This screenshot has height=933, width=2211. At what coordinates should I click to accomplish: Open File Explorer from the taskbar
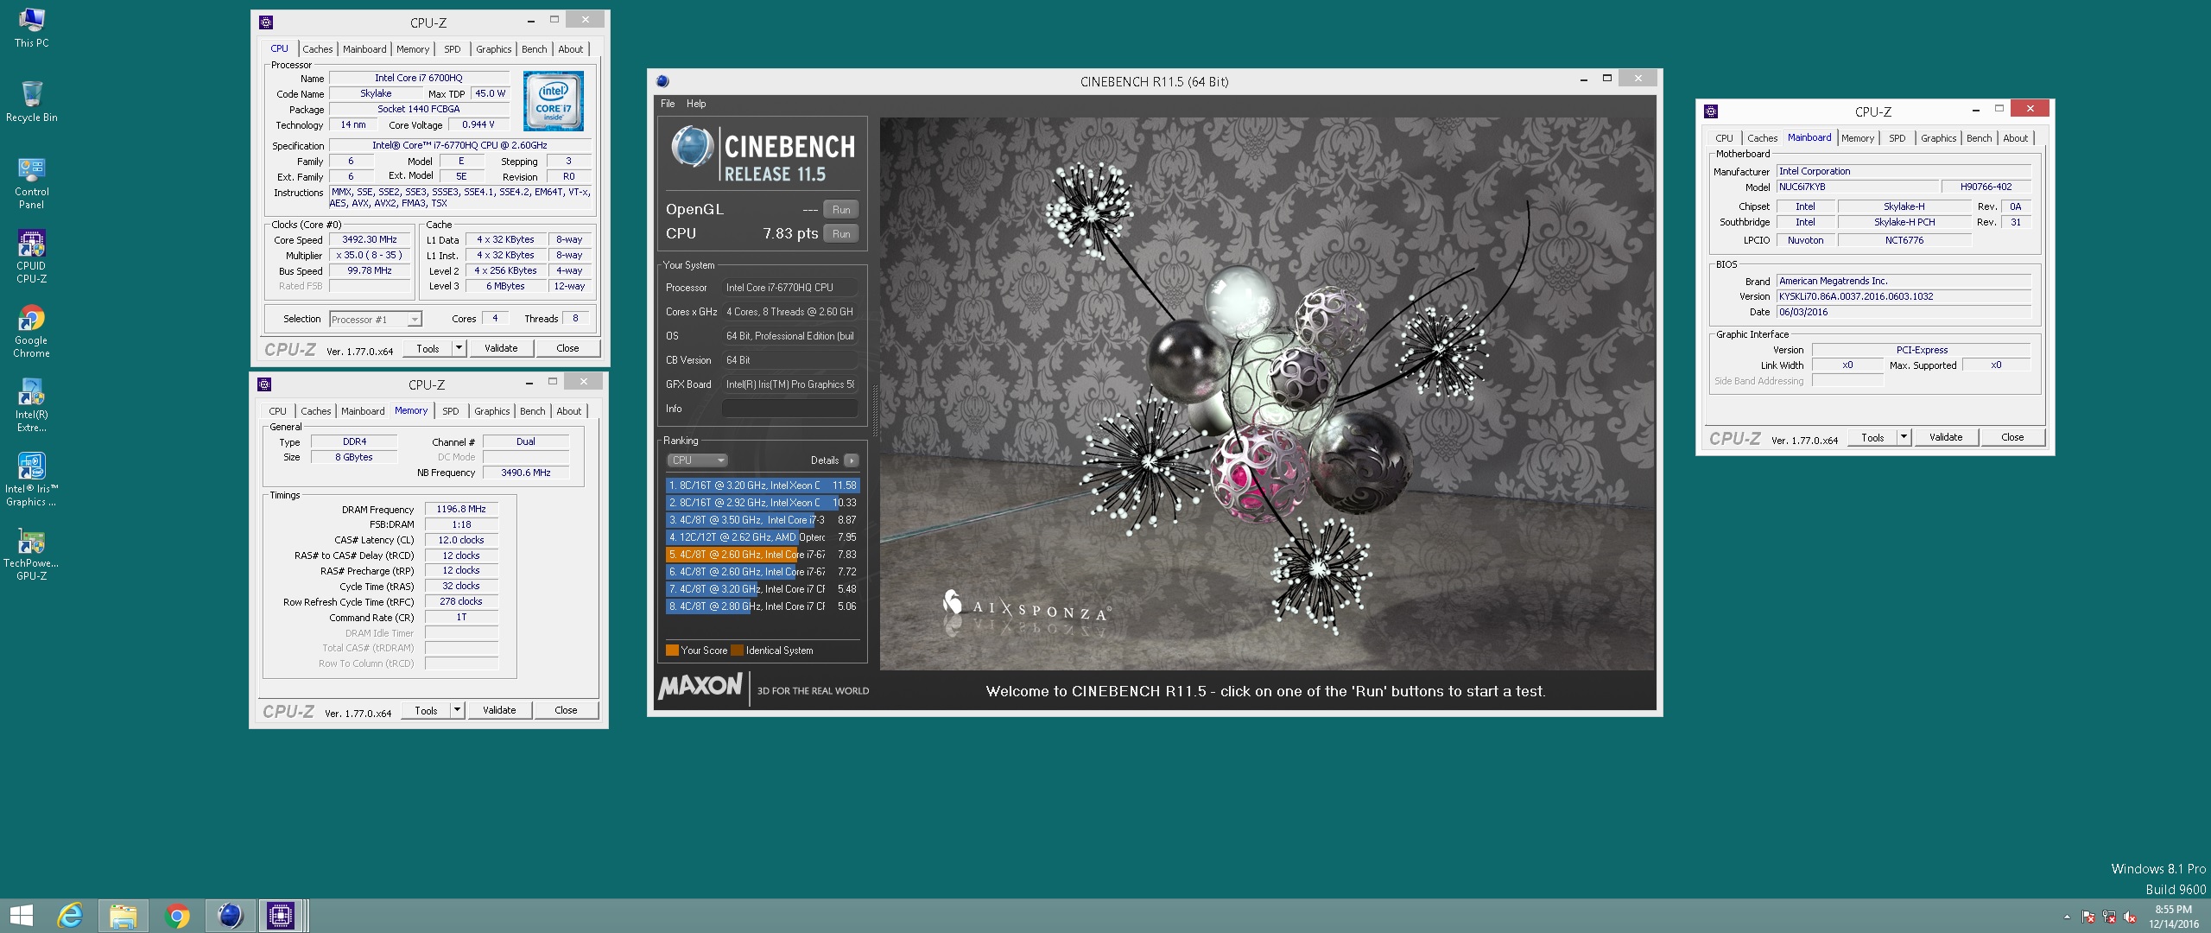click(123, 916)
